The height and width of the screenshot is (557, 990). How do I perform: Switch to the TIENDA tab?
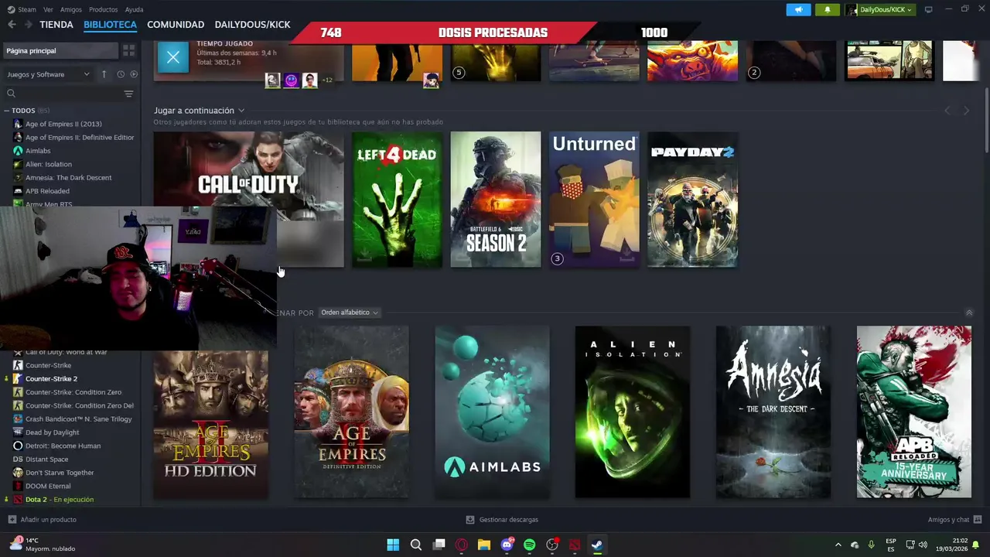tap(56, 25)
